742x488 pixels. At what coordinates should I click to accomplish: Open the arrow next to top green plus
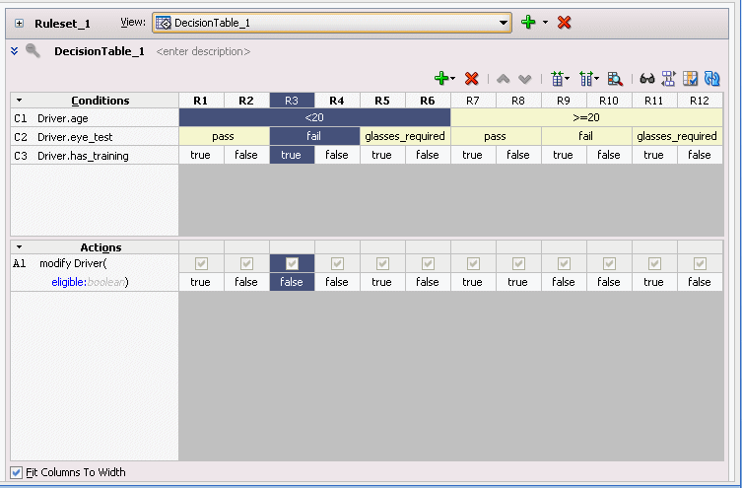pos(545,23)
